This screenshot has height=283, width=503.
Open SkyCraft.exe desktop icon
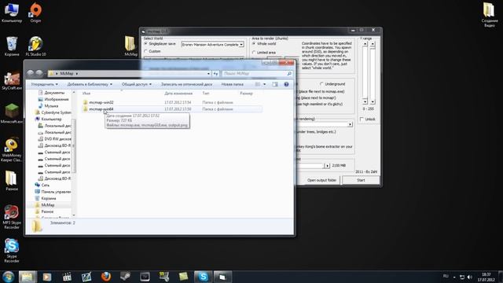pos(12,80)
